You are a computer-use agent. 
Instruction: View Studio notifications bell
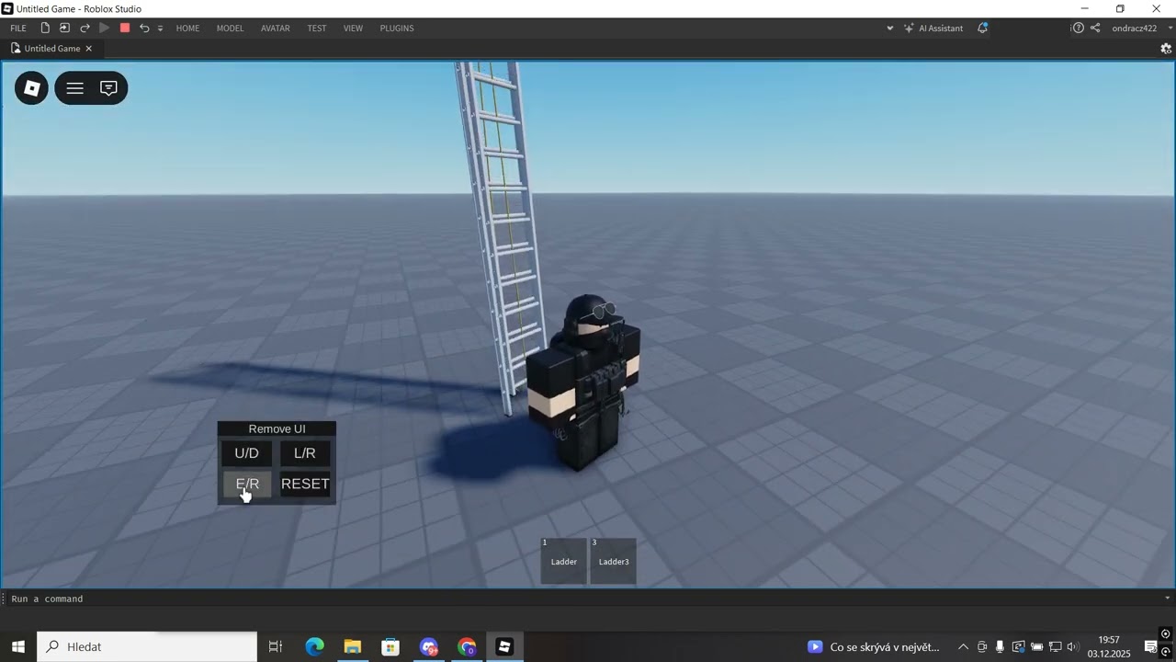983,29
